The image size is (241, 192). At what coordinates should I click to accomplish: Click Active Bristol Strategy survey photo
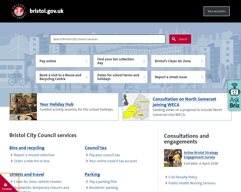[x=173, y=158]
